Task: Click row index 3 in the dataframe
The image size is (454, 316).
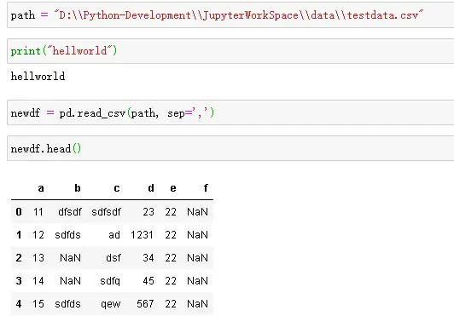Action: (x=19, y=281)
